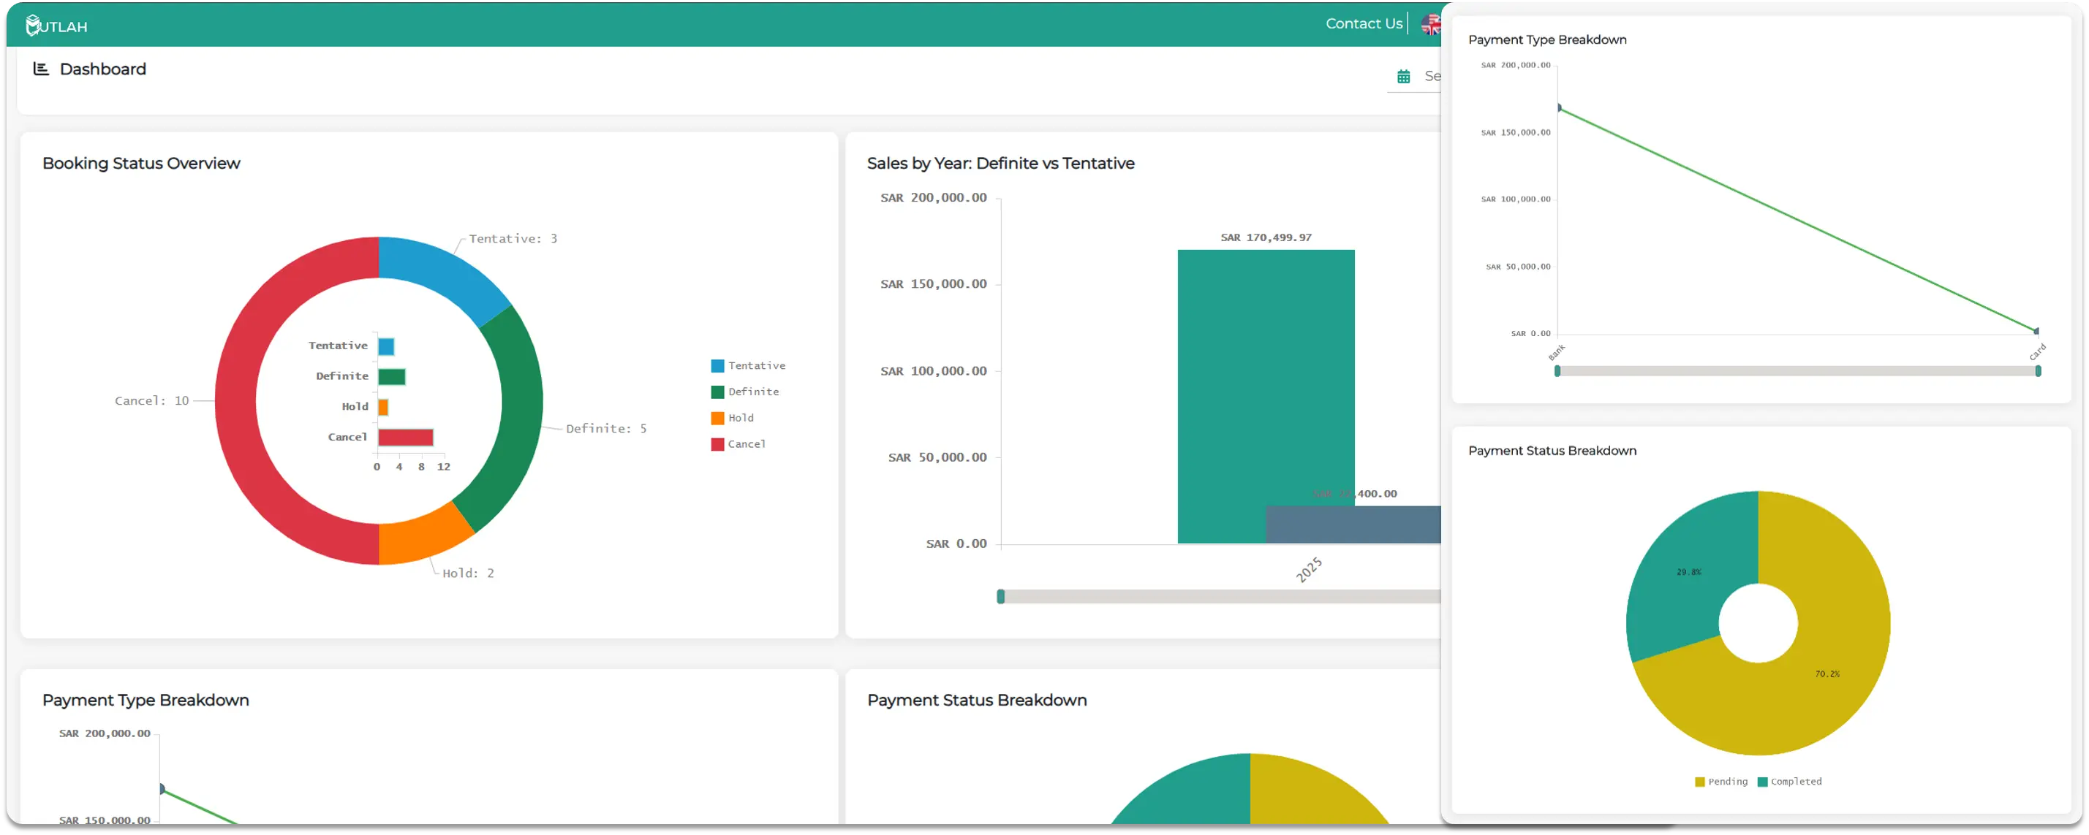Select the tall teal bar in Sales by Year
Viewport: 2089px width, 835px height.
(x=1265, y=377)
